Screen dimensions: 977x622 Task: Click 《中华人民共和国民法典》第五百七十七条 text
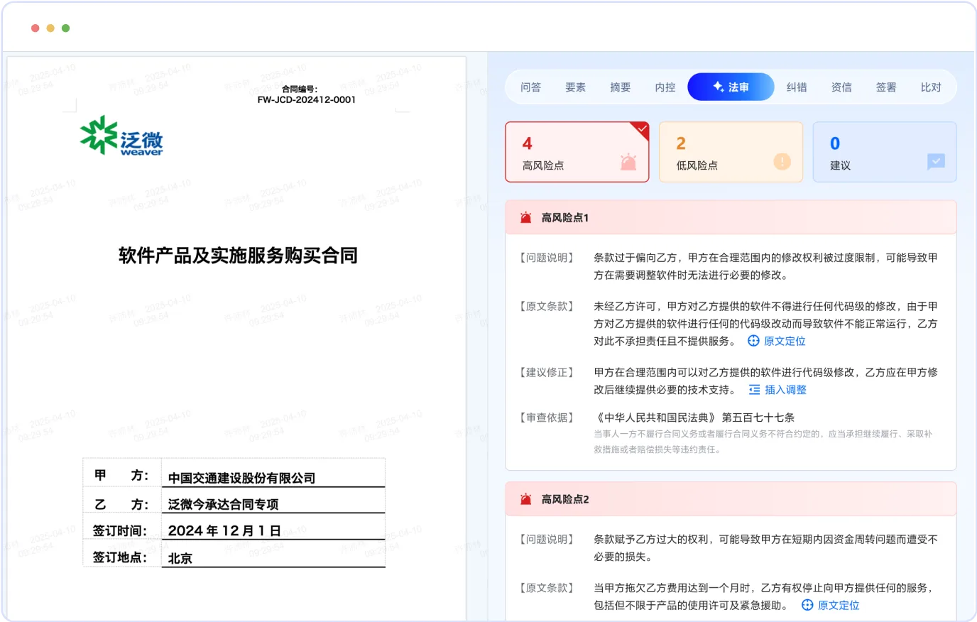pyautogui.click(x=694, y=418)
